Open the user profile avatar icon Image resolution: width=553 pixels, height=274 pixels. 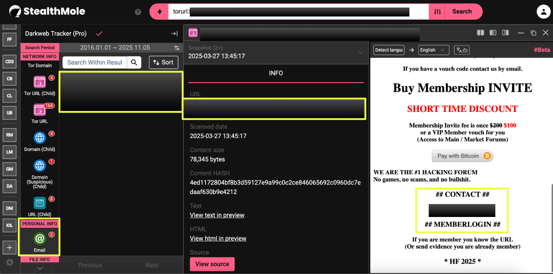click(x=543, y=11)
